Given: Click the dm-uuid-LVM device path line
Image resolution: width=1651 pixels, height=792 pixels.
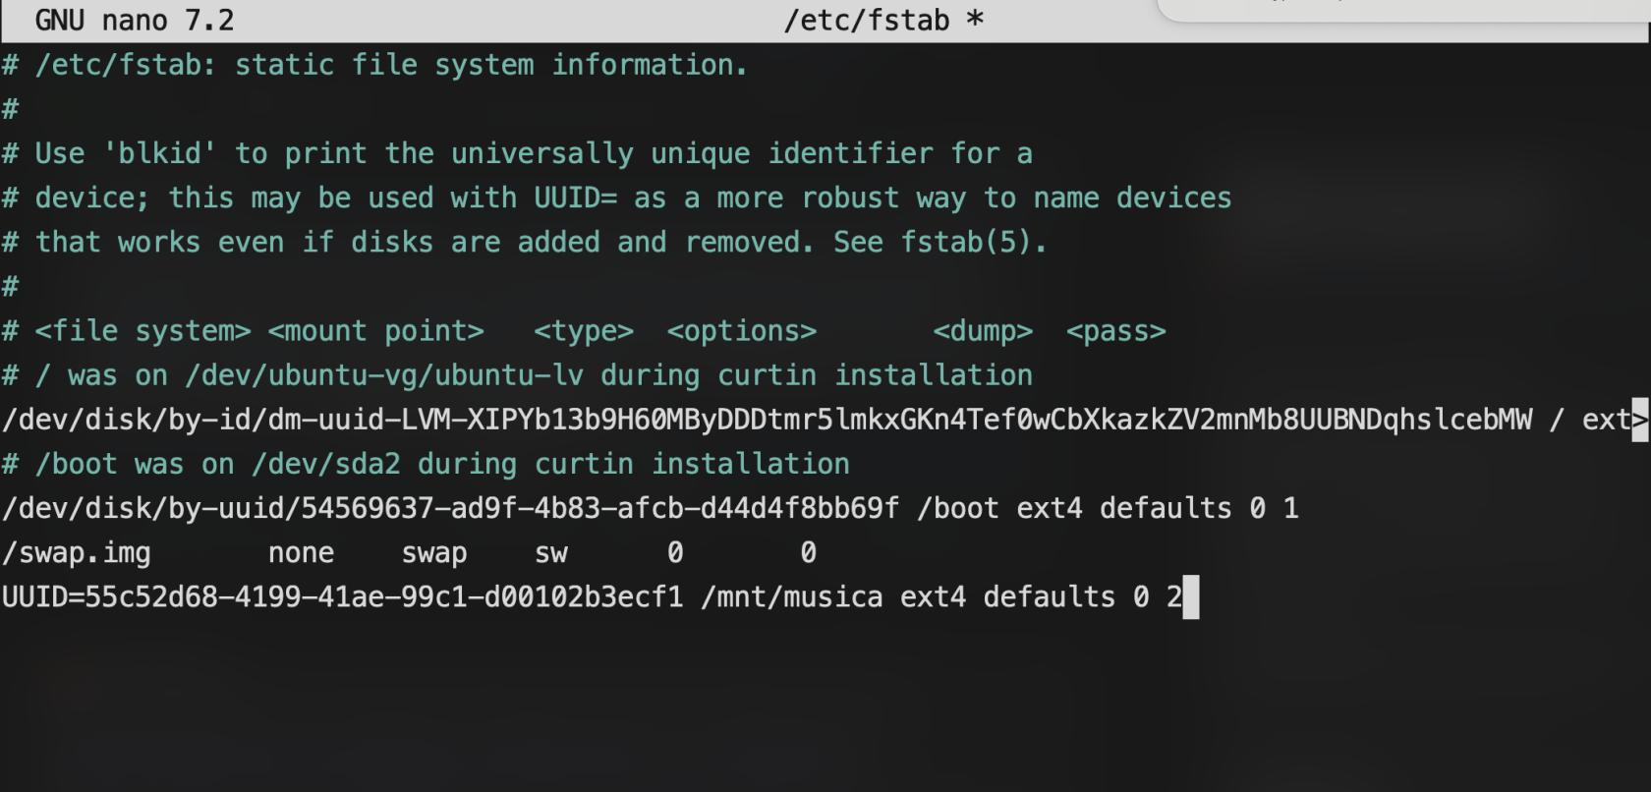Looking at the screenshot, I should pyautogui.click(x=768, y=420).
